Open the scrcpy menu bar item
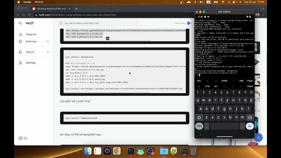 (x=27, y=2)
